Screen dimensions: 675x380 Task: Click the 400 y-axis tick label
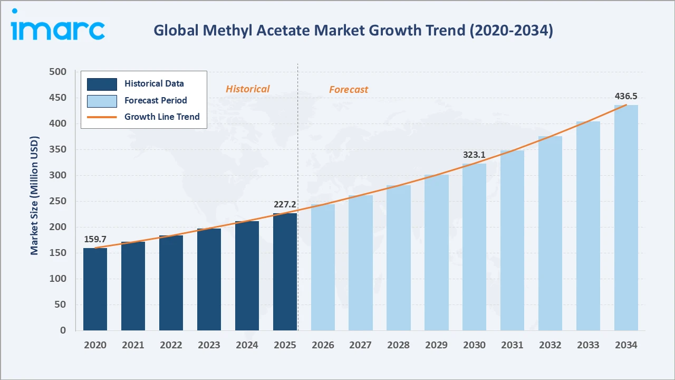pos(58,123)
